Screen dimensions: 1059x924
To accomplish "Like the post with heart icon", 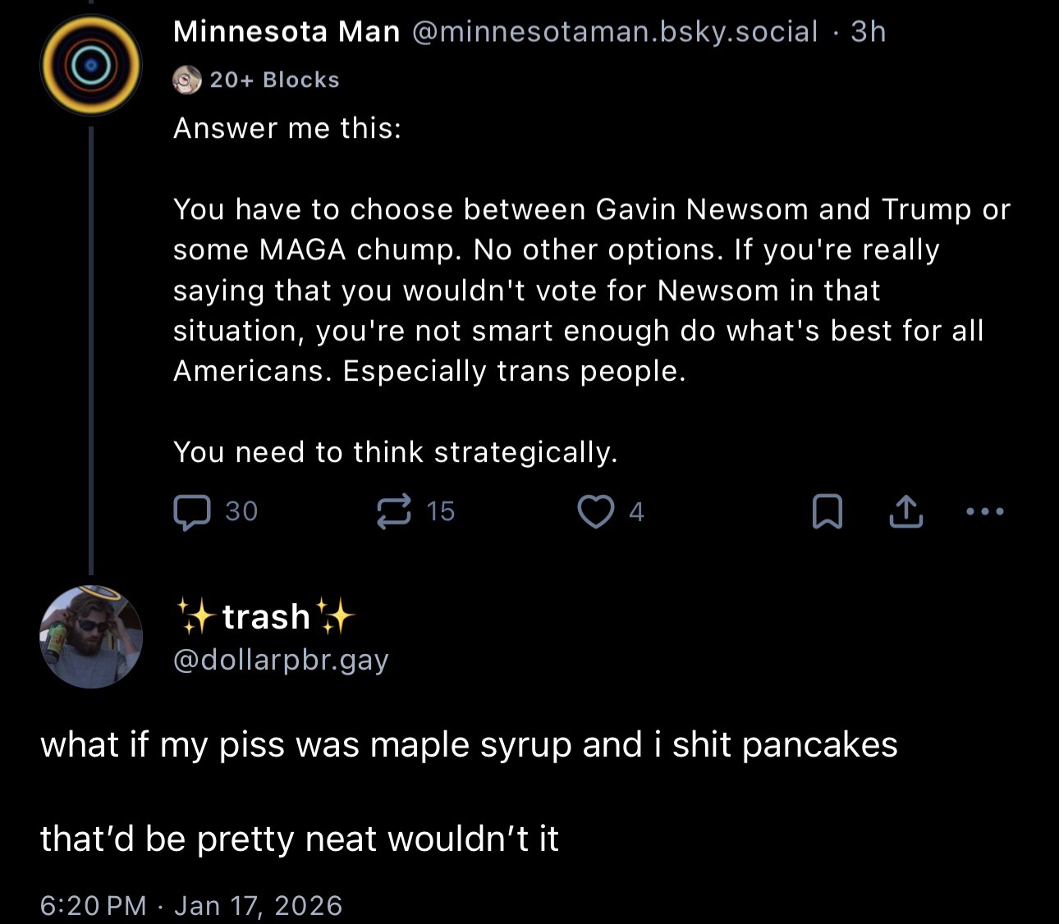I will [595, 511].
